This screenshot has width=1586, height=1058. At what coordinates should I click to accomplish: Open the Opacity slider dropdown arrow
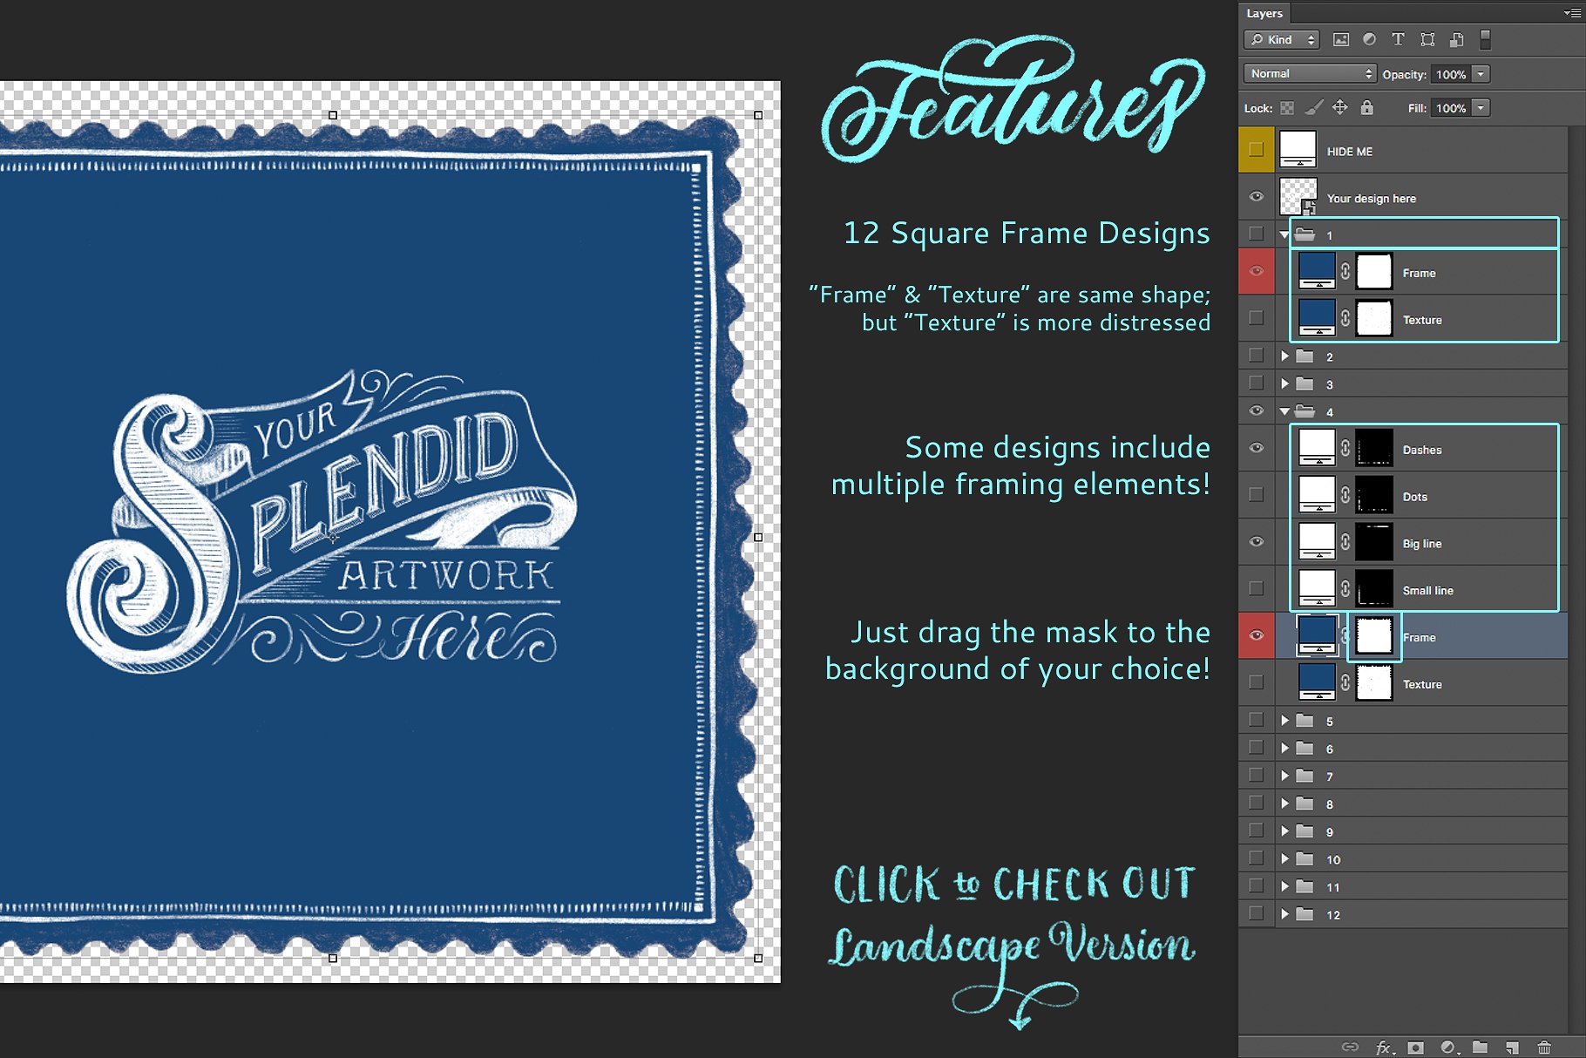1481,74
